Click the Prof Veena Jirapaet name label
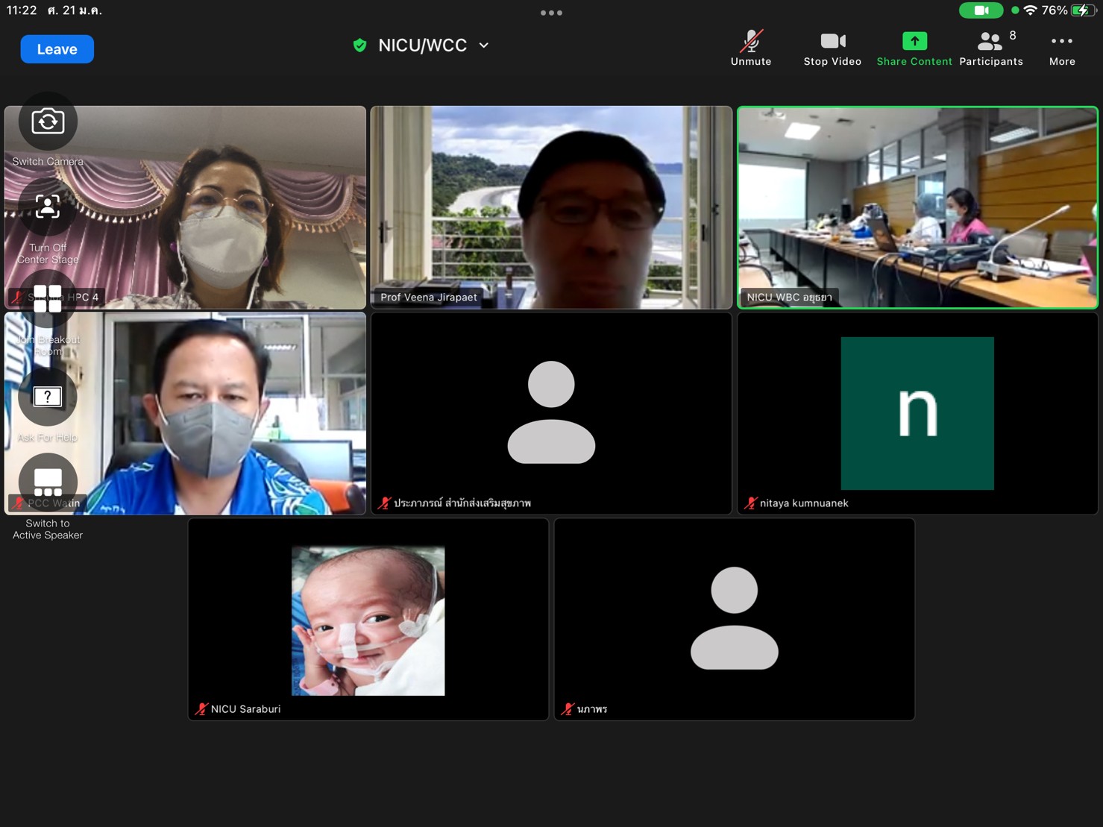This screenshot has height=827, width=1103. pyautogui.click(x=429, y=298)
